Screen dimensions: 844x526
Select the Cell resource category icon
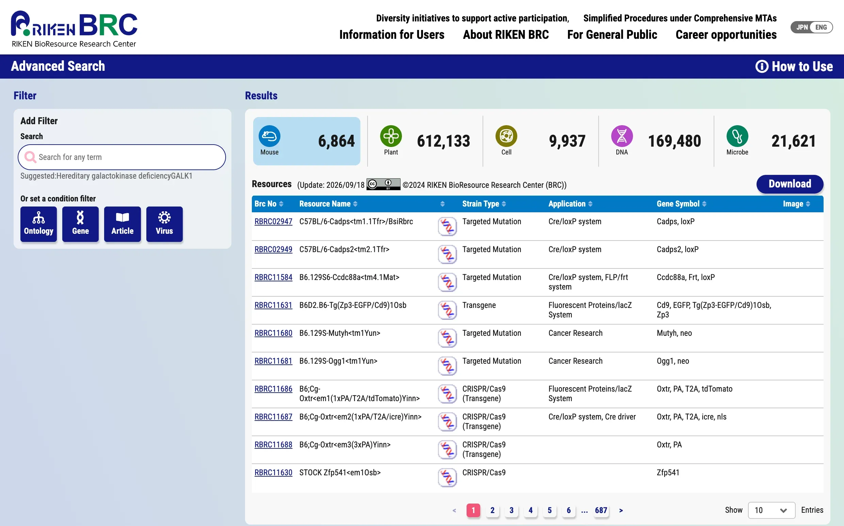[506, 136]
